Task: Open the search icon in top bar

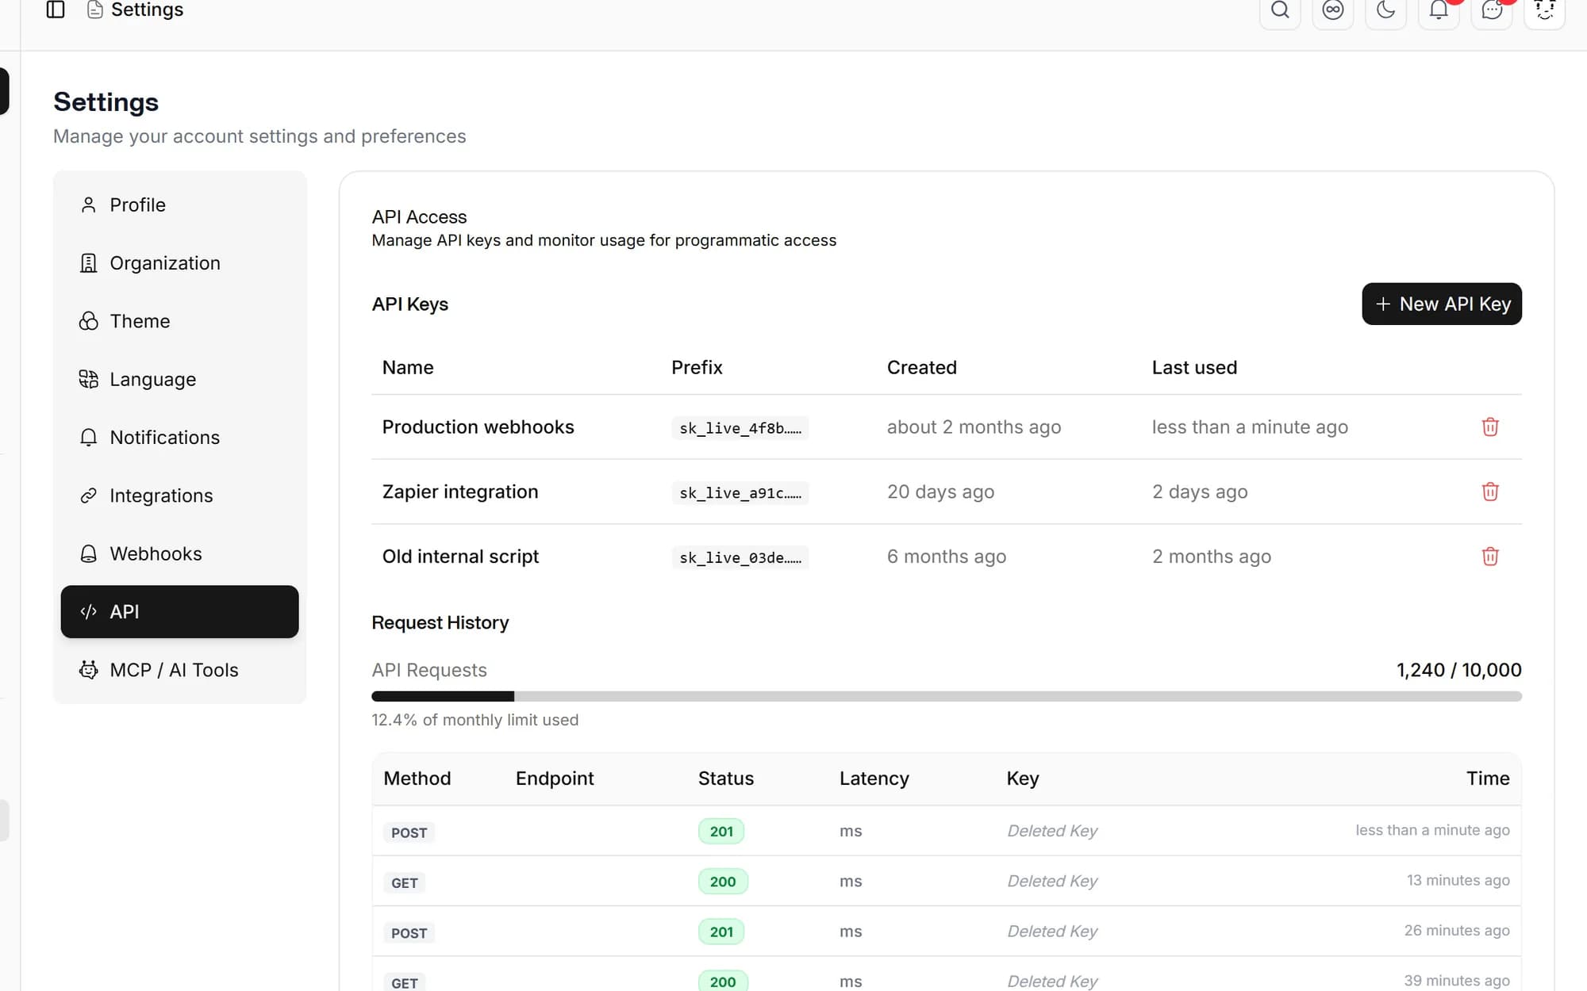Action: point(1280,10)
